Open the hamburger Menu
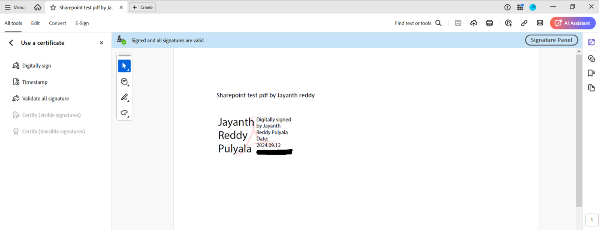 coord(14,7)
